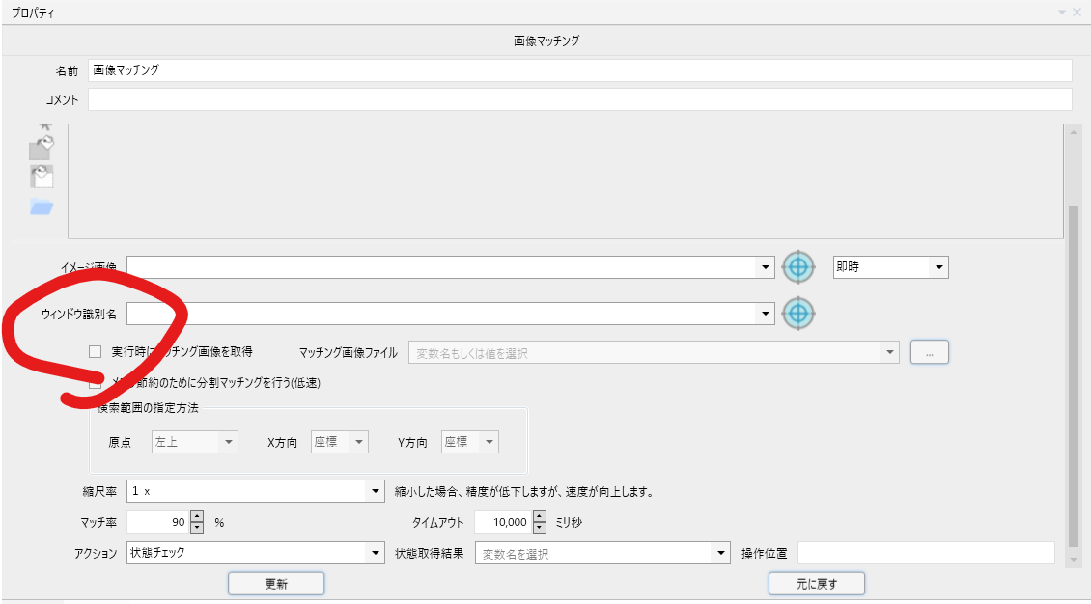Viewport: 1091px width, 604px height.
Task: Open the イメージ画像 dropdown
Action: coord(766,267)
